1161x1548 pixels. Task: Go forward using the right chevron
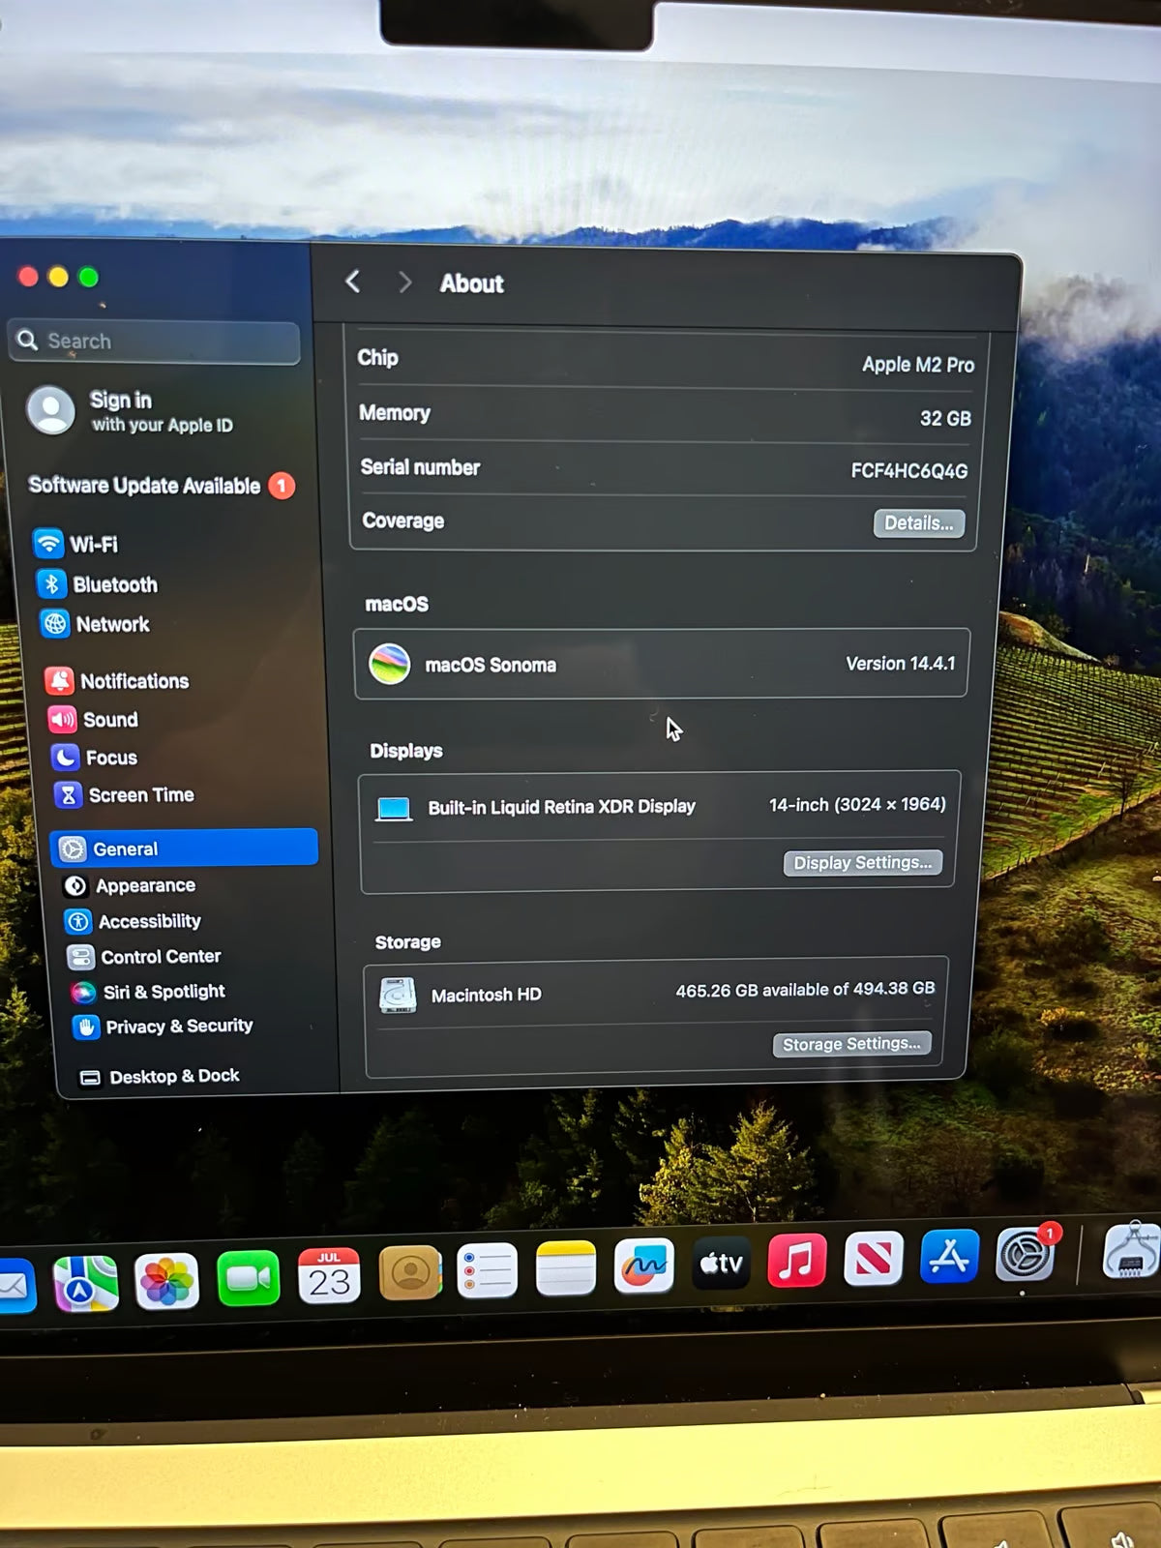[404, 283]
